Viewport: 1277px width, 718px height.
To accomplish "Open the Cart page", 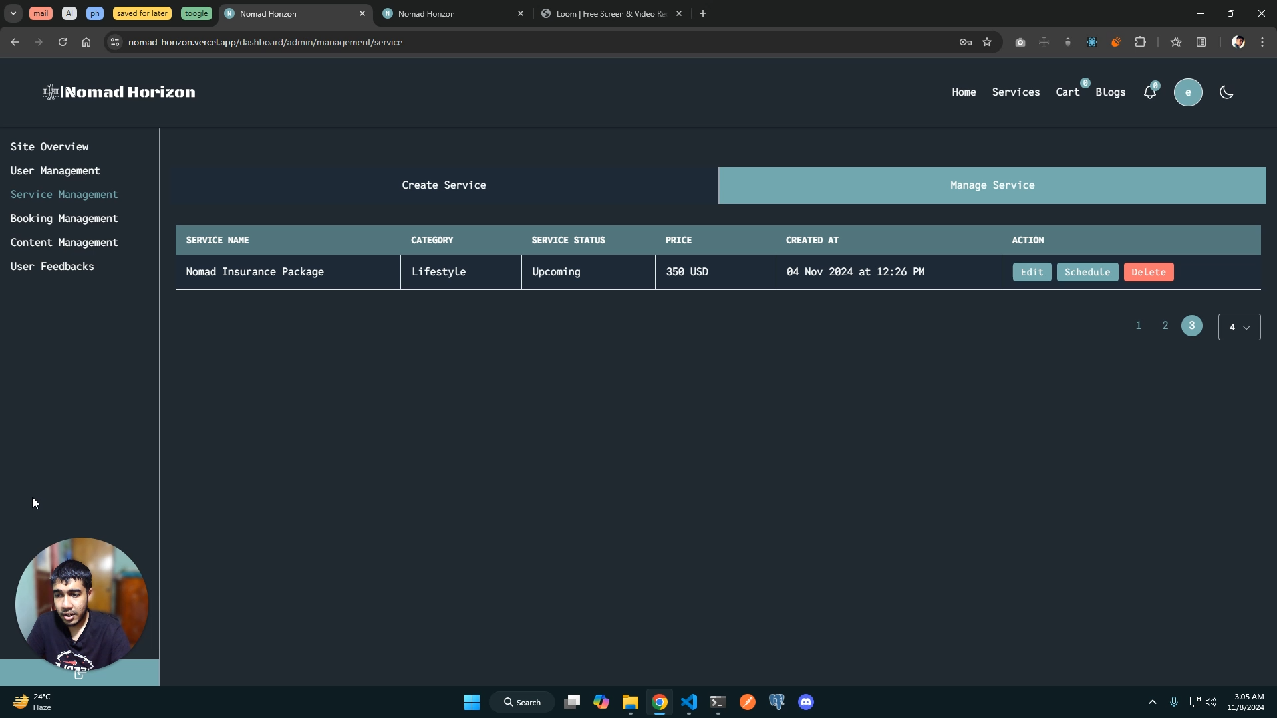I will (x=1067, y=92).
